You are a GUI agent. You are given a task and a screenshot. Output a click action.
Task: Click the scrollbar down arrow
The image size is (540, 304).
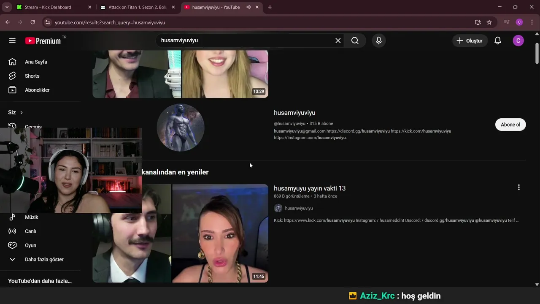(537, 285)
